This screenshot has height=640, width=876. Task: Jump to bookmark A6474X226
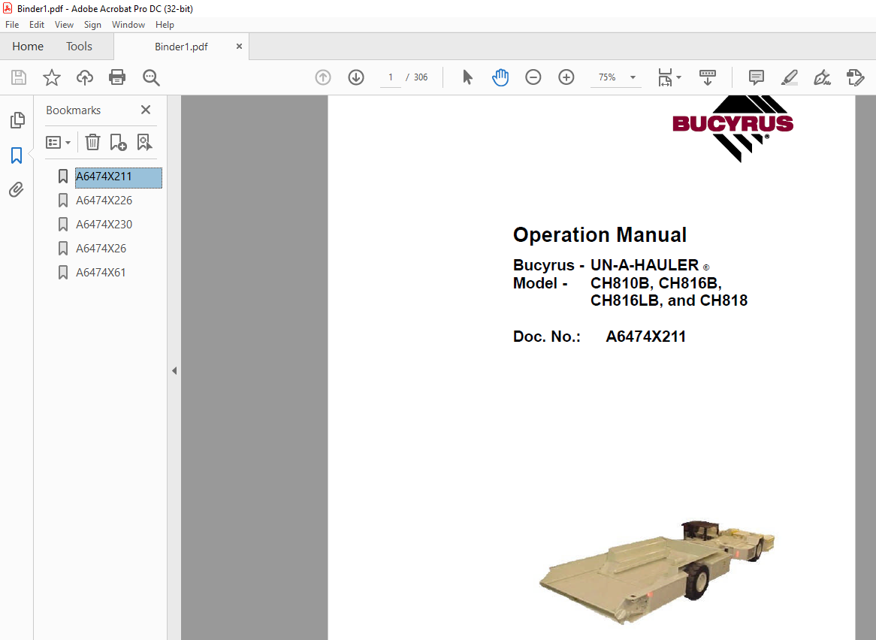104,201
